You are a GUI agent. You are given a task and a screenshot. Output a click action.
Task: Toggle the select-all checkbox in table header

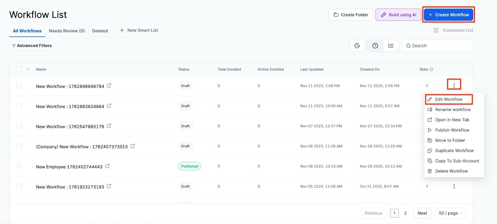(19, 69)
